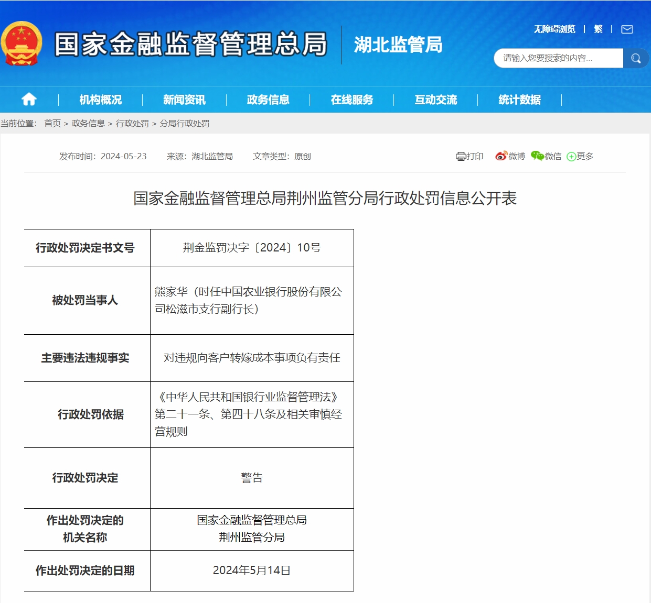Image resolution: width=651 pixels, height=603 pixels.
Task: Click 首页 in the breadcrumb
Action: (x=52, y=123)
